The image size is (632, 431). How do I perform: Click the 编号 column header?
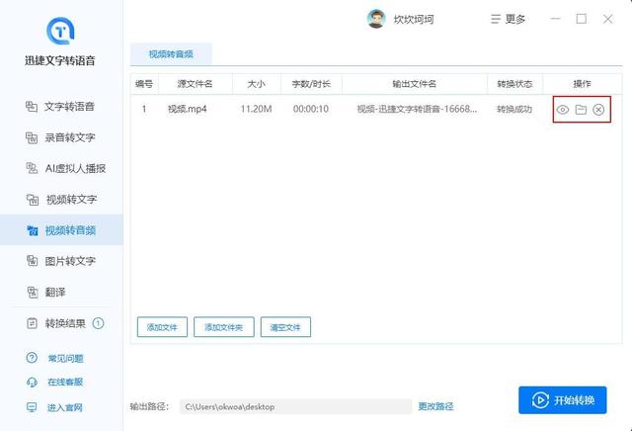[x=144, y=84]
